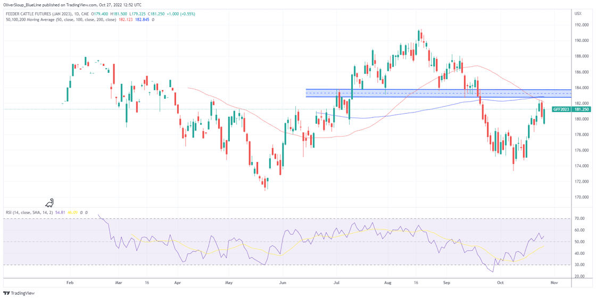Click the blue moving average value 182.845
596x299 pixels.
142,19
